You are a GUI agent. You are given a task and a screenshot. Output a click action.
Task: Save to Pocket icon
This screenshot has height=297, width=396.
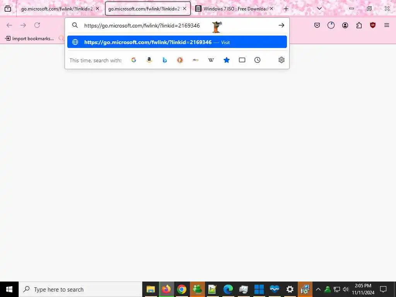(317, 25)
